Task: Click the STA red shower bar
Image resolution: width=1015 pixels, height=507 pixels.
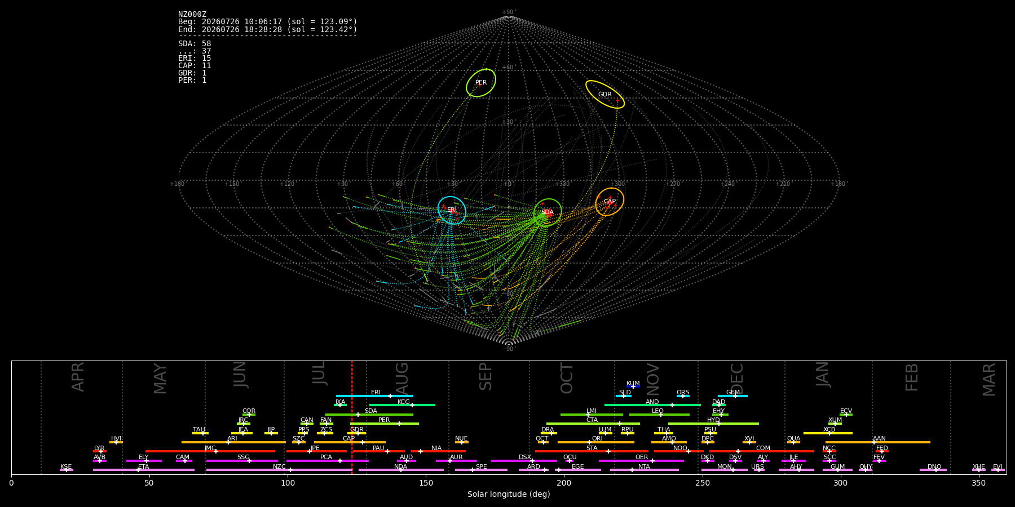Action: 592,451
